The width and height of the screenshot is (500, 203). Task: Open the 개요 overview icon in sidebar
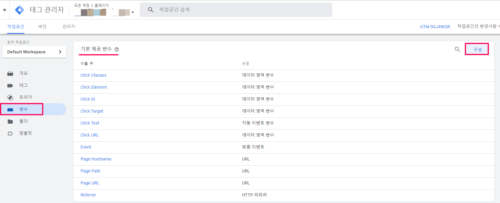[x=10, y=73]
